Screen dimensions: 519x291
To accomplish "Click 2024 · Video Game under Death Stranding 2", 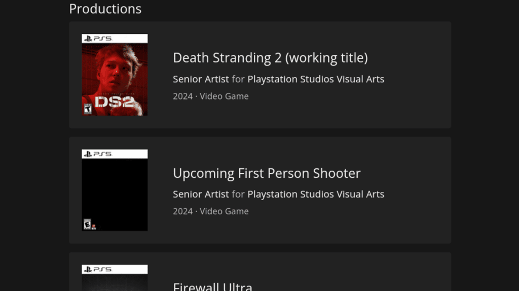I will point(210,96).
